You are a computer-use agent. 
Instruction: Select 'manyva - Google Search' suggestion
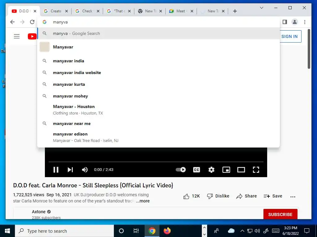(x=158, y=33)
